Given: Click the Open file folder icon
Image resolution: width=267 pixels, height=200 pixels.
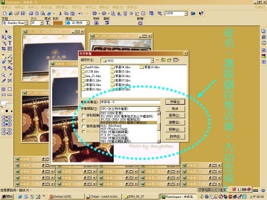Looking at the screenshot, I should [x=17, y=14].
